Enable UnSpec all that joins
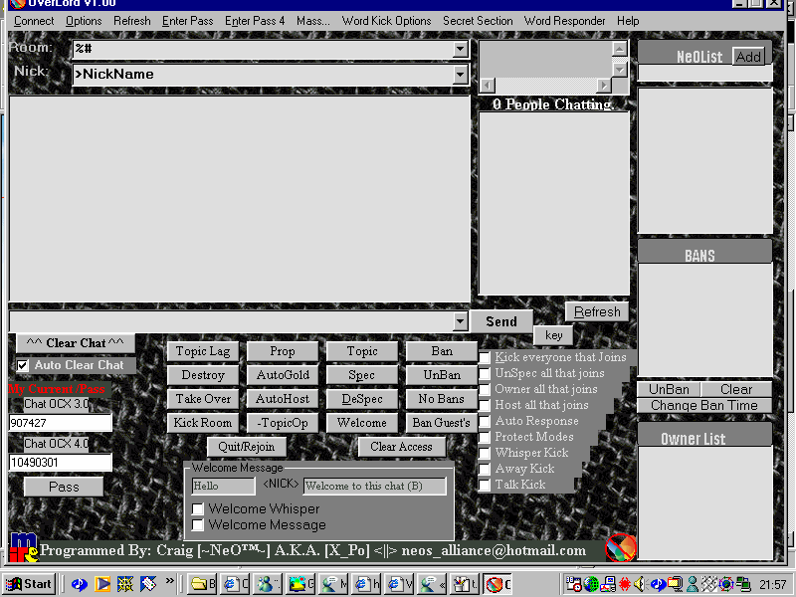Viewport: 796px width, 597px height. tap(485, 374)
